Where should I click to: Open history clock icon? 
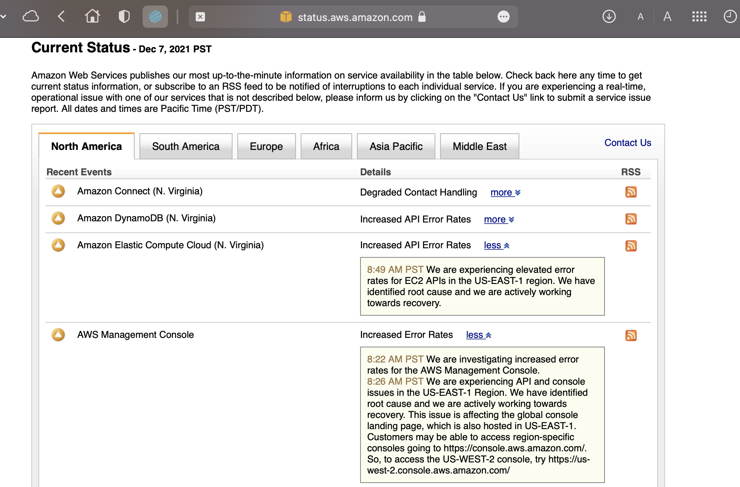[730, 17]
